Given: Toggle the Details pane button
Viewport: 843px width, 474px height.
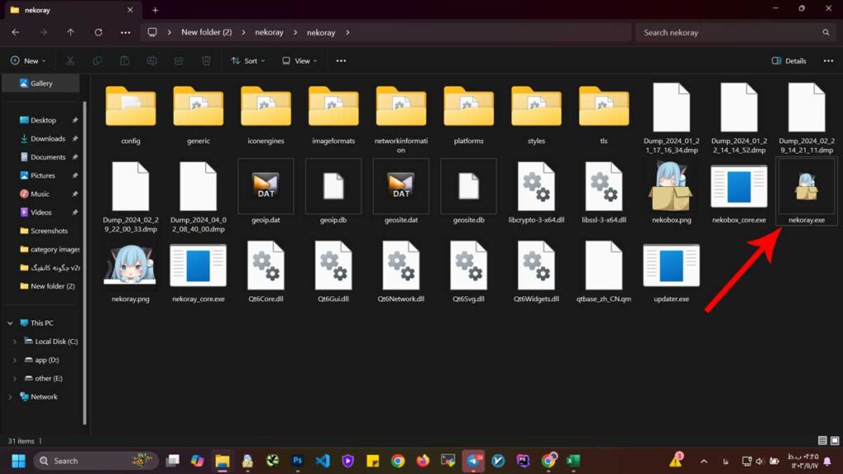Looking at the screenshot, I should click(789, 61).
